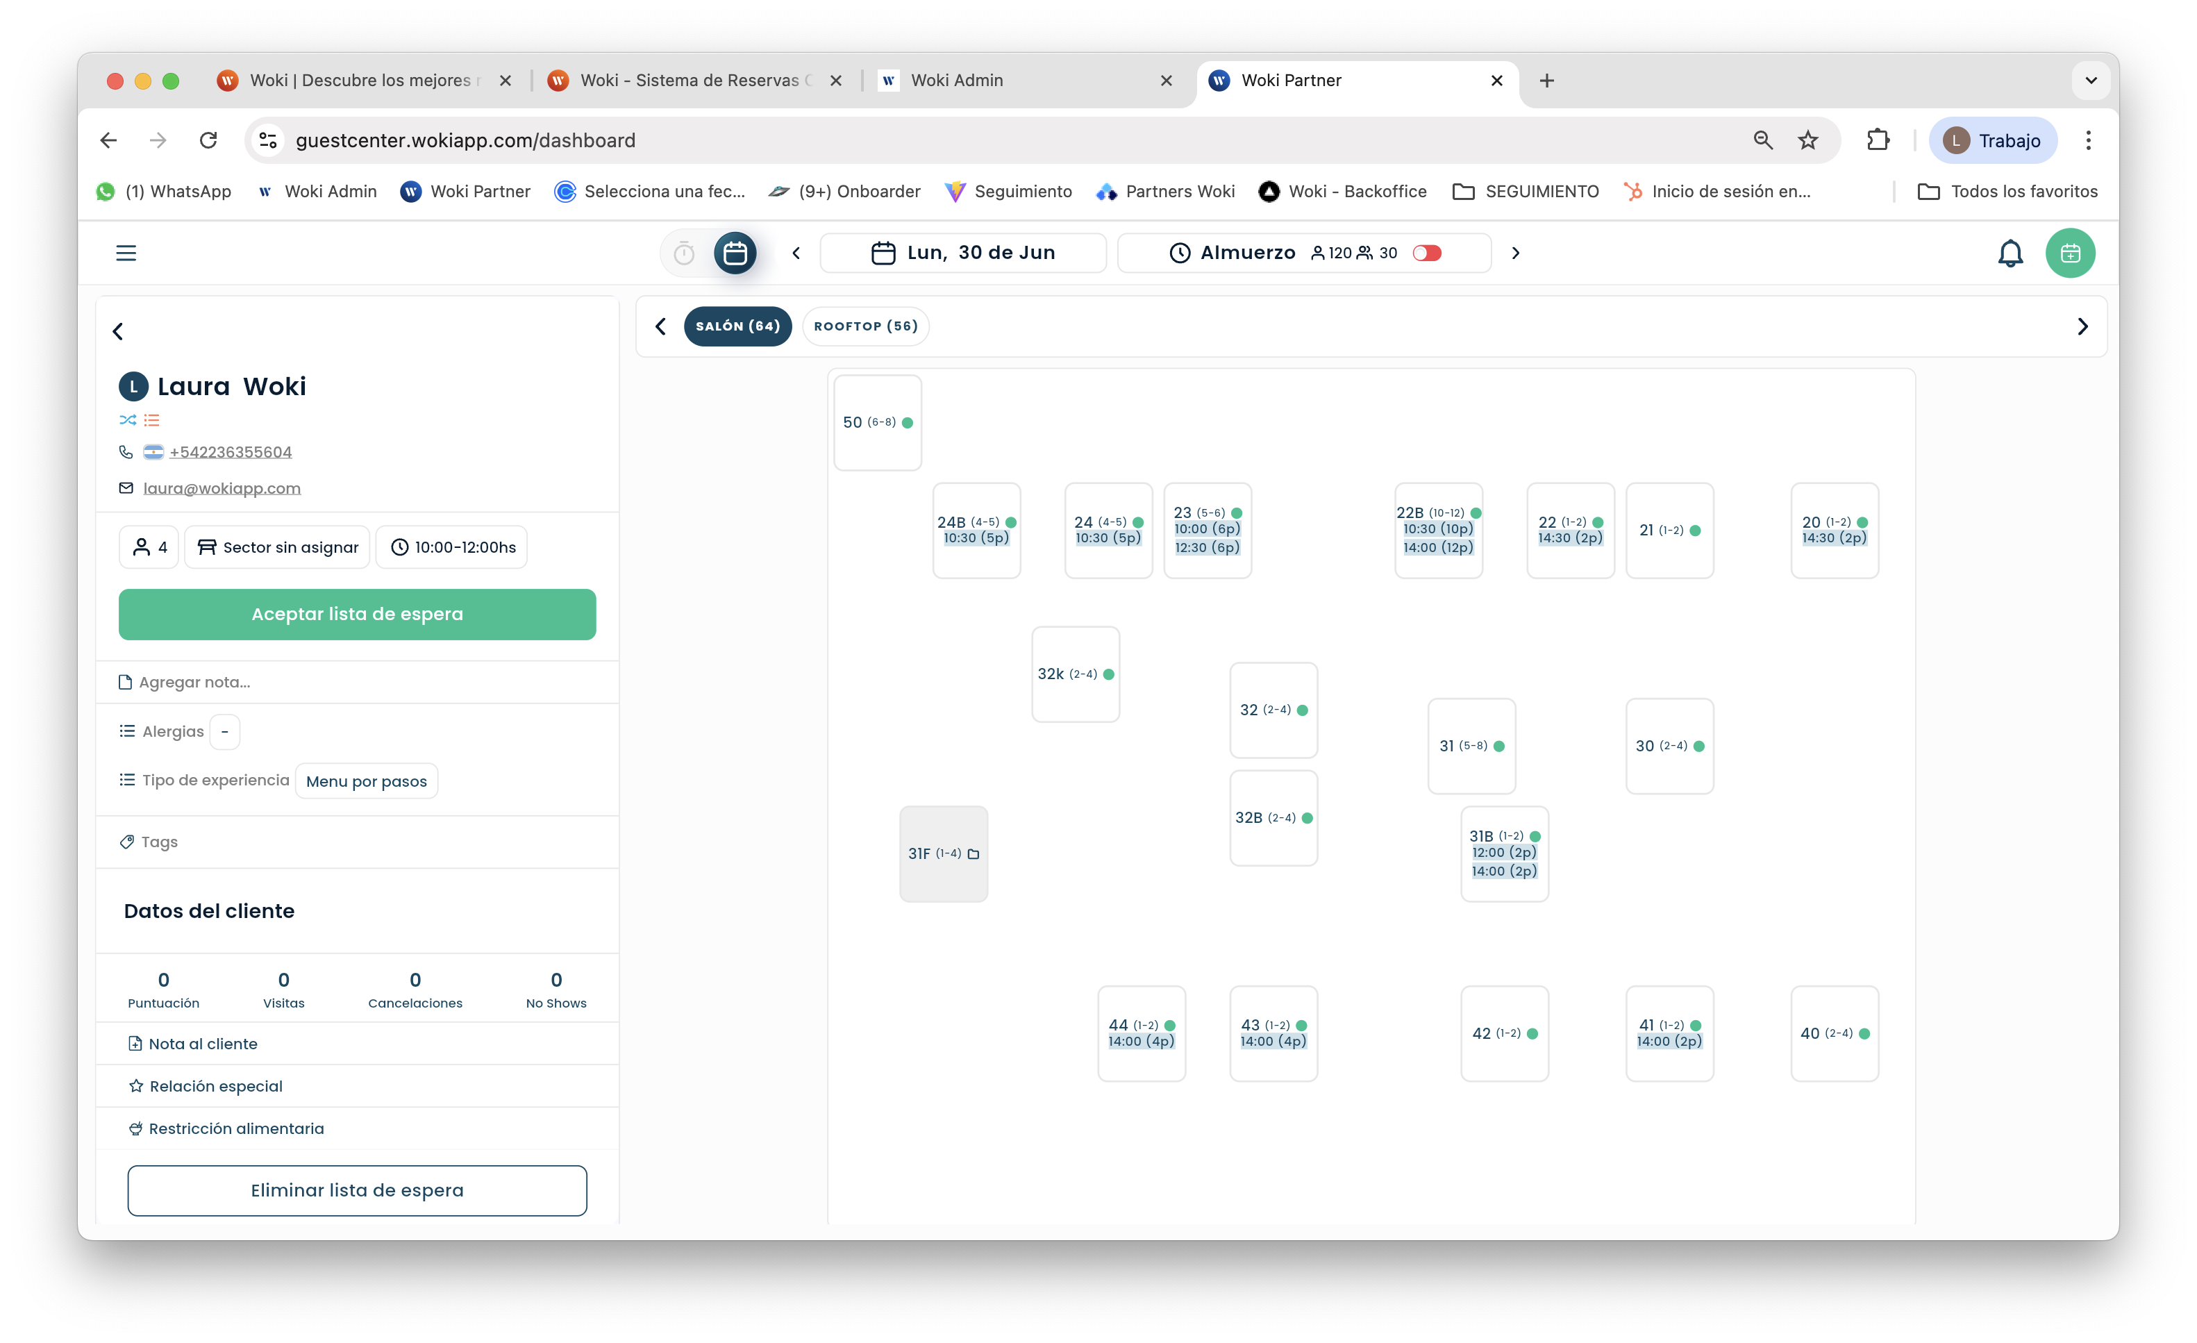Viewport: 2197px width, 1343px height.
Task: Go to the previous day arrow
Action: tap(796, 253)
